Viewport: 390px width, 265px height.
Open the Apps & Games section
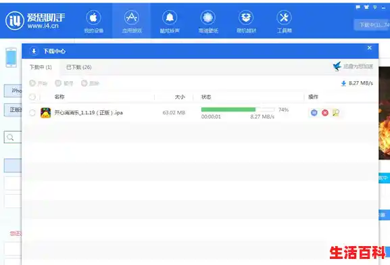(x=132, y=22)
